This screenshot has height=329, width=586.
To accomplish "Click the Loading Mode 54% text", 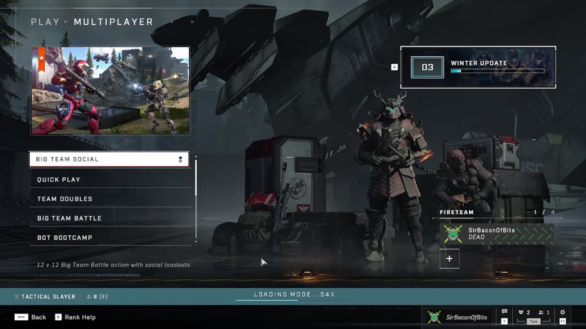I will coord(294,294).
